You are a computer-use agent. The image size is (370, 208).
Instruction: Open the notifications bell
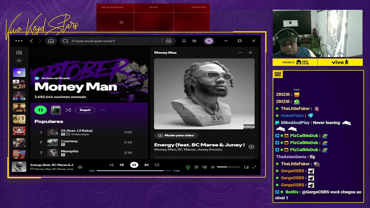[184, 41]
